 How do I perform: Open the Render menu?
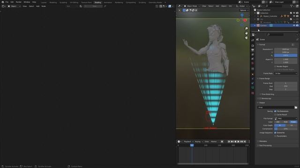(19, 2)
